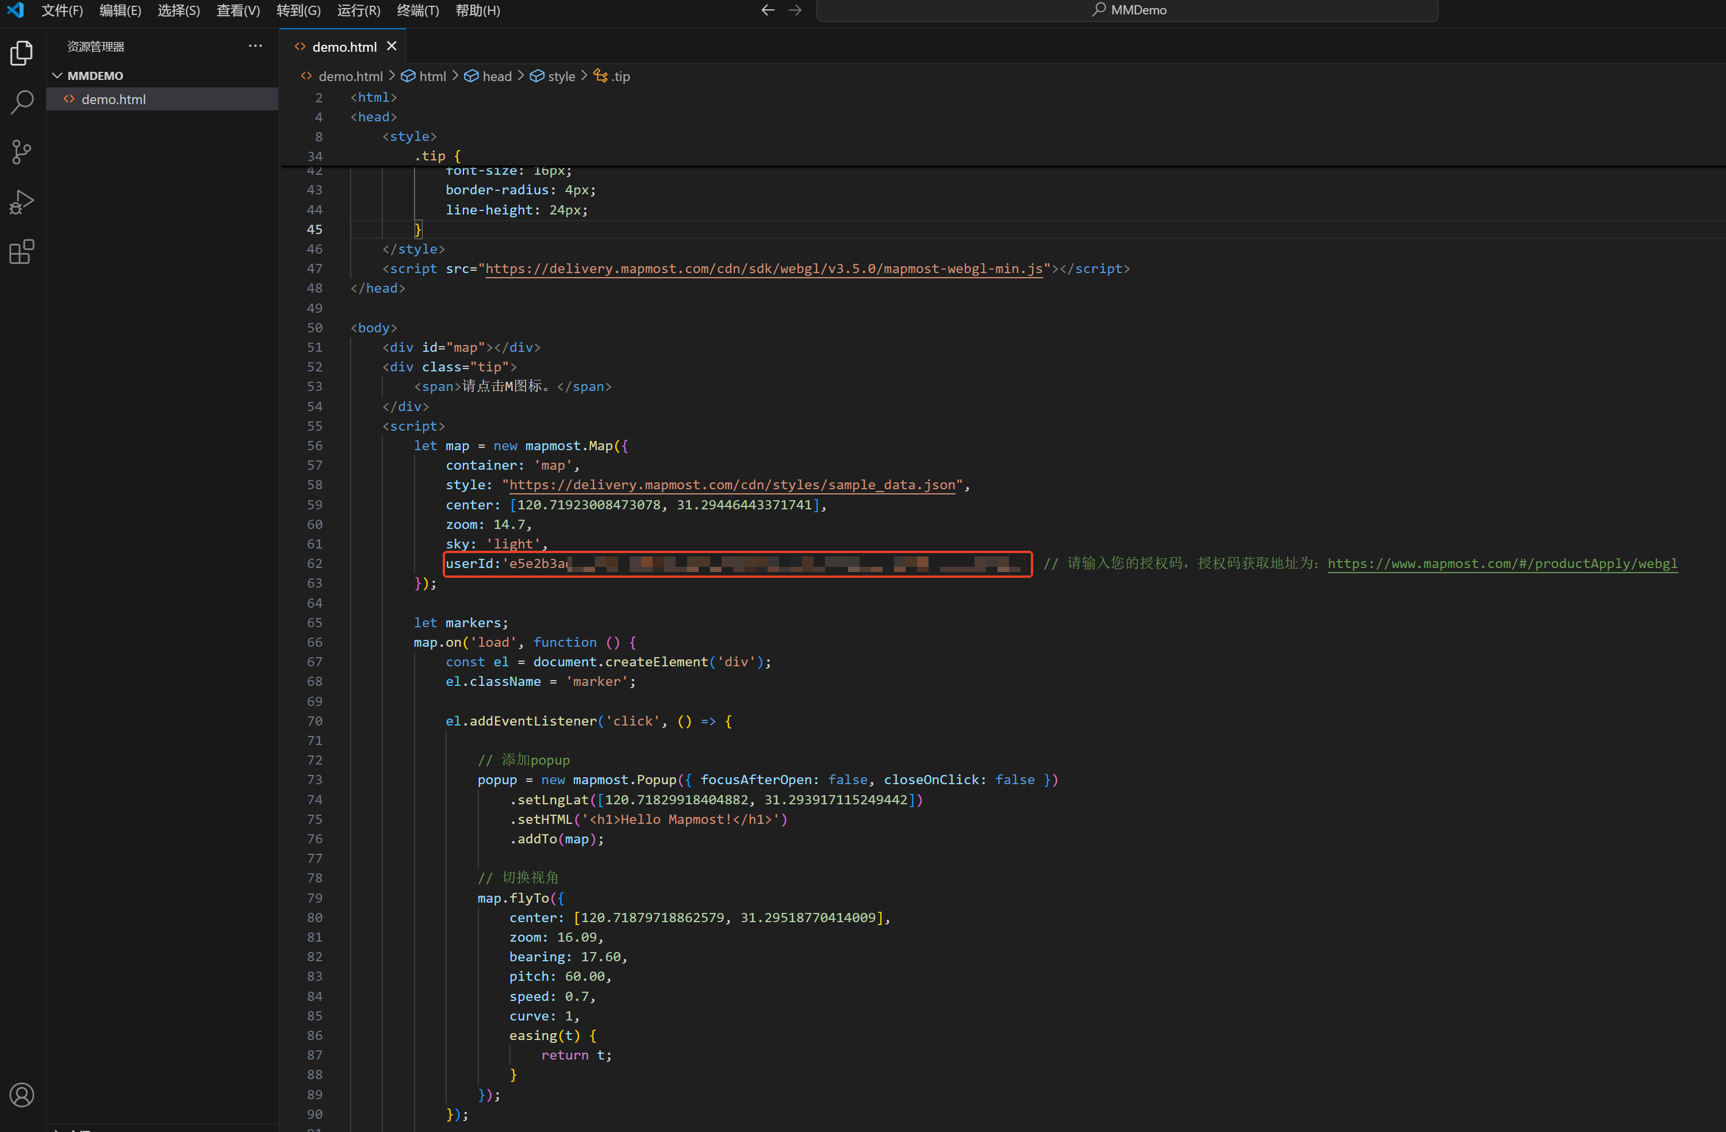1726x1132 pixels.
Task: Click the <body> tag on line 50
Action: pyautogui.click(x=374, y=328)
